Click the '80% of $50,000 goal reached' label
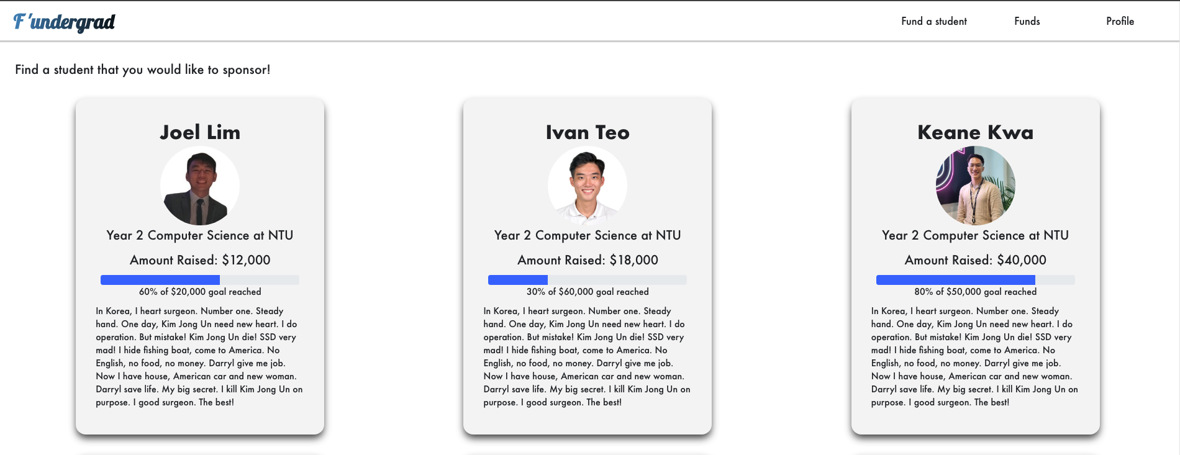Screen dimensions: 1180x455 (x=976, y=292)
